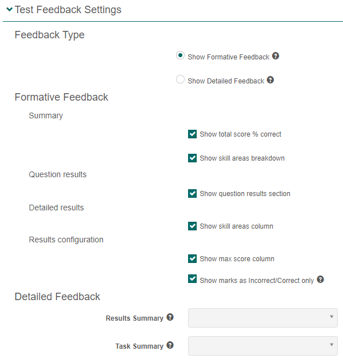This screenshot has width=343, height=363.
Task: Uncheck Show max score column
Action: (x=193, y=258)
